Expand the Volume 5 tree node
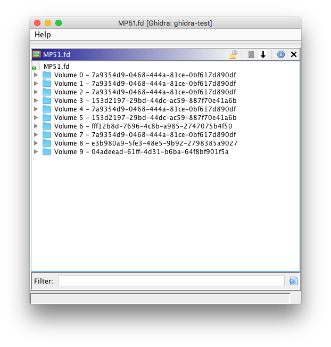 click(36, 117)
